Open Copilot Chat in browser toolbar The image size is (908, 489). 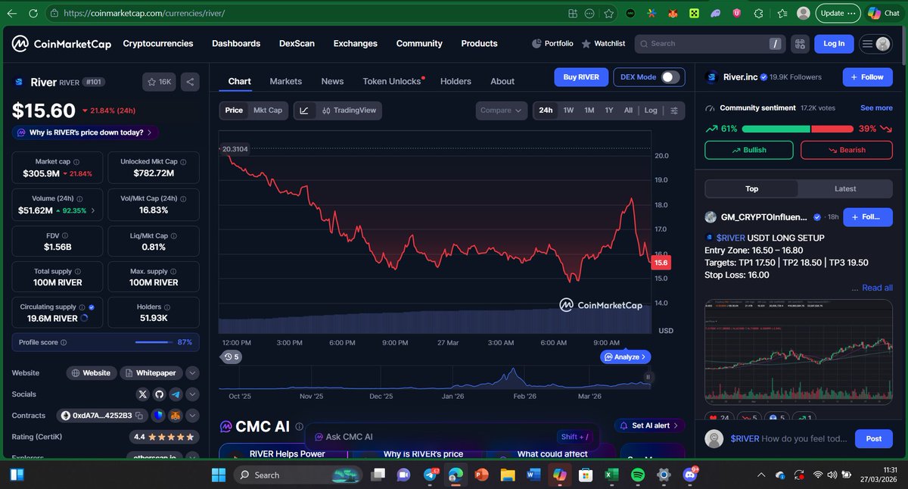(x=884, y=13)
